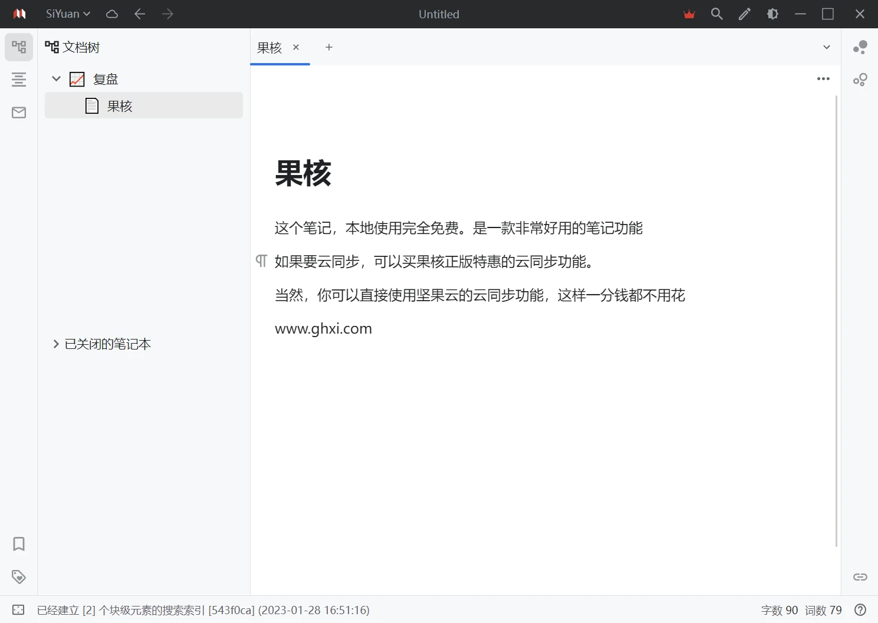This screenshot has height=623, width=878.
Task: Open global search
Action: click(716, 14)
